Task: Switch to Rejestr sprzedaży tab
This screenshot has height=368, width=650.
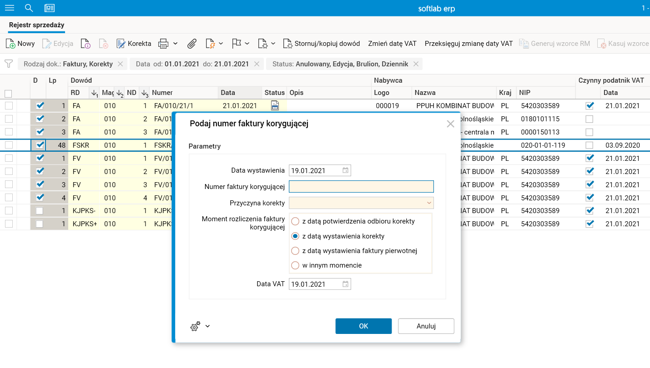Action: pyautogui.click(x=36, y=25)
